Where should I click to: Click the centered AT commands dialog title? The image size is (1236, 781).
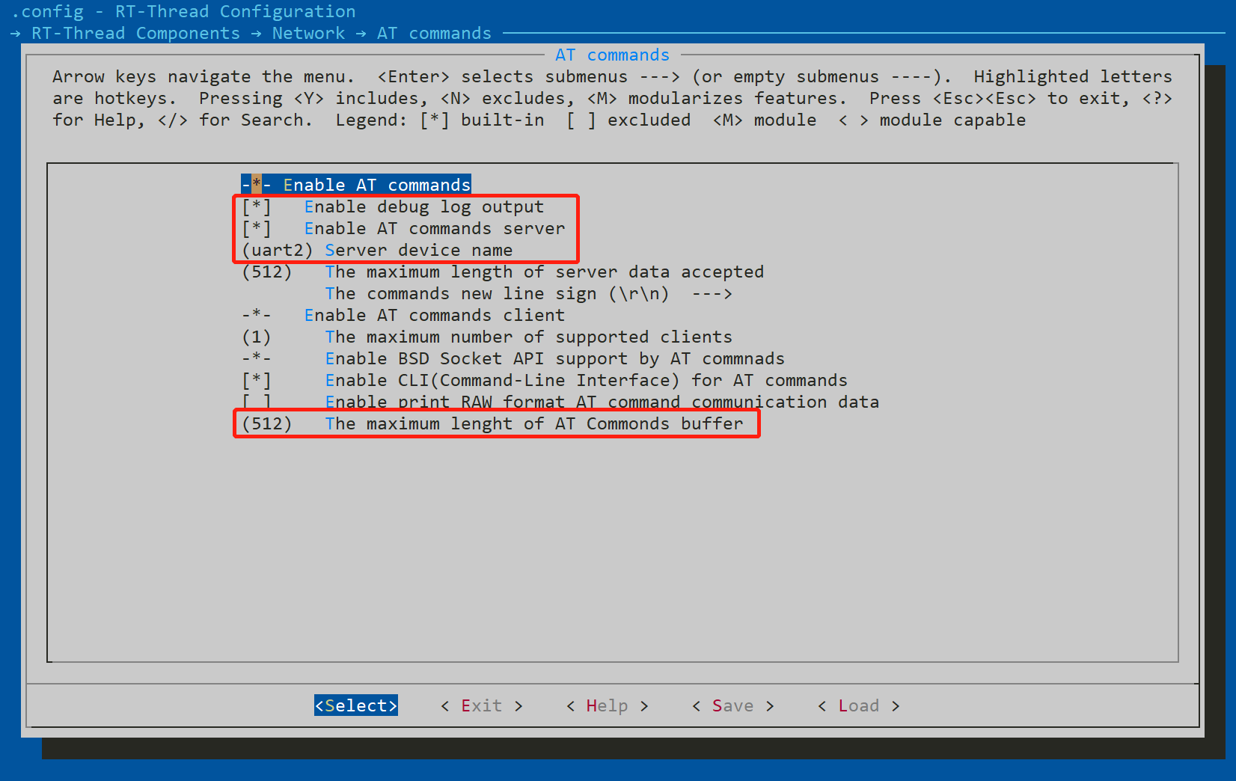[x=612, y=55]
